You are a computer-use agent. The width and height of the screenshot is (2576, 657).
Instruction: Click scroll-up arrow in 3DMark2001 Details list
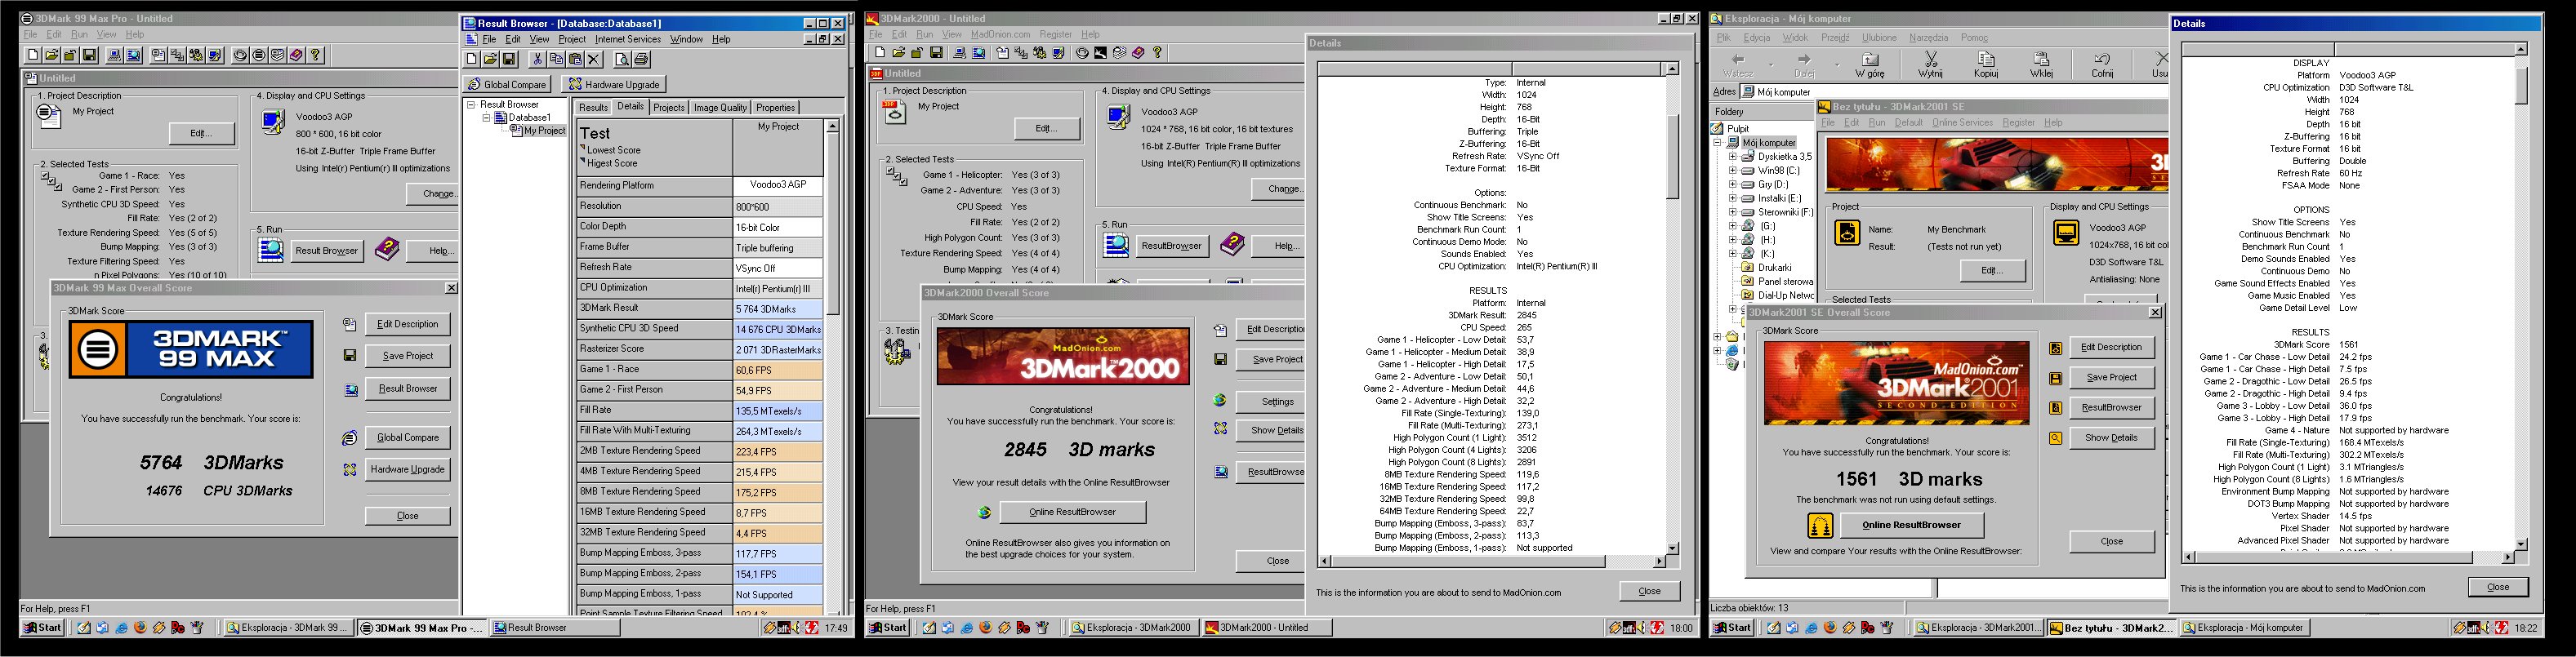click(2521, 49)
